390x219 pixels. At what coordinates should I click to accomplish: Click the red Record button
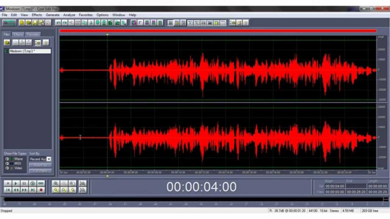tap(41, 190)
